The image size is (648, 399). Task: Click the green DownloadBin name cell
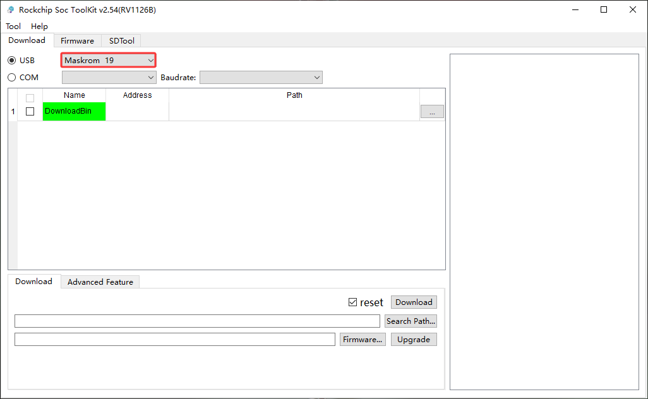(74, 112)
